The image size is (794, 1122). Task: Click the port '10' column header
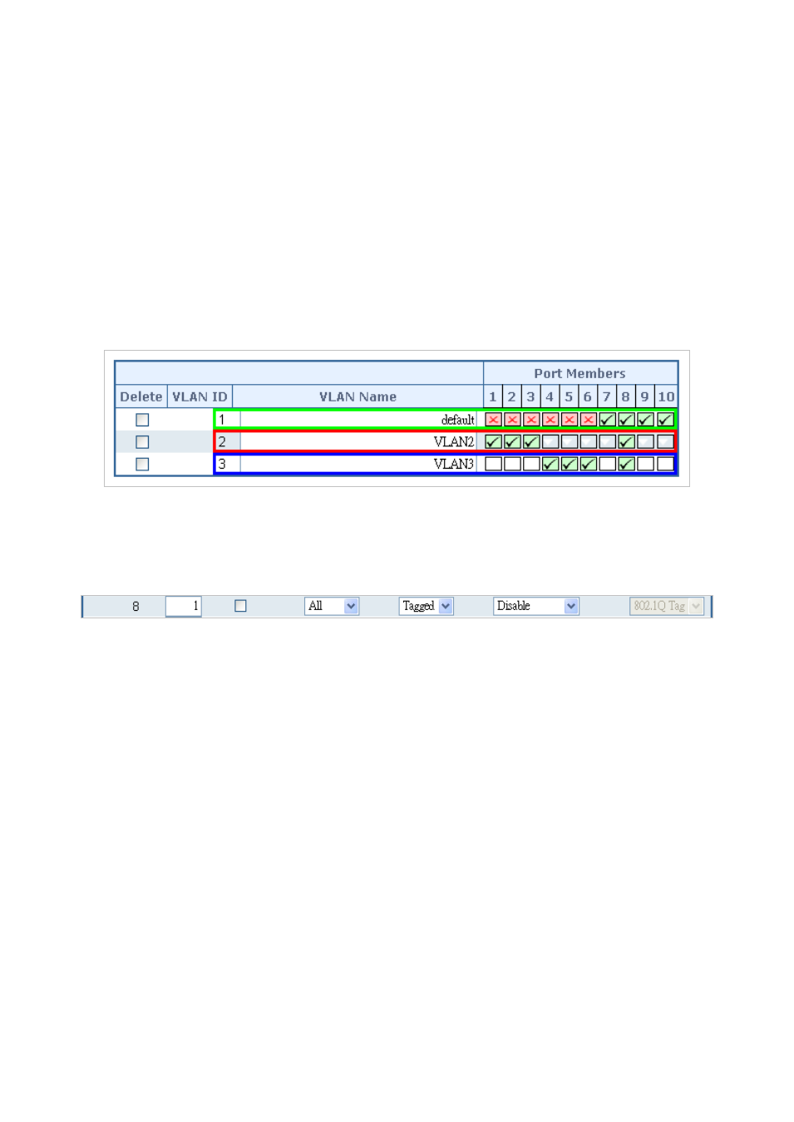click(666, 396)
